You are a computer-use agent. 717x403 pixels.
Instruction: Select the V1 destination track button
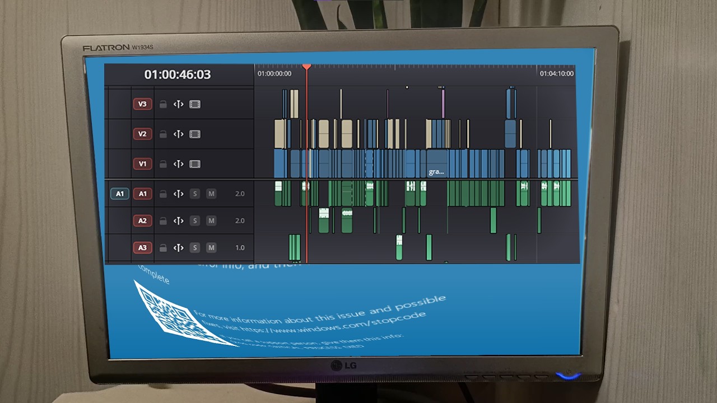pyautogui.click(x=142, y=164)
